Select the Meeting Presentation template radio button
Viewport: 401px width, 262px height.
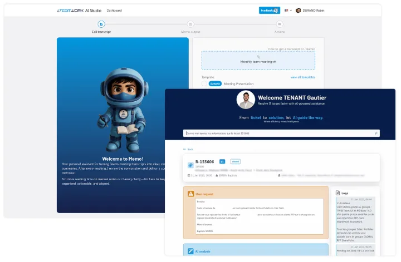click(204, 84)
